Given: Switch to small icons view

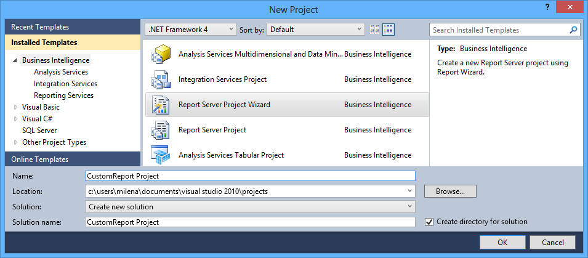Looking at the screenshot, I should pyautogui.click(x=375, y=30).
